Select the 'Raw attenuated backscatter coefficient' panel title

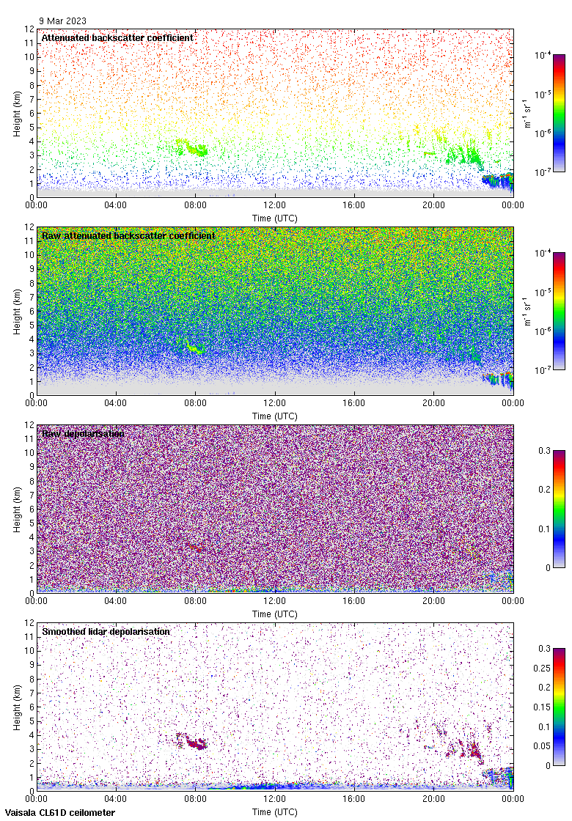point(128,235)
